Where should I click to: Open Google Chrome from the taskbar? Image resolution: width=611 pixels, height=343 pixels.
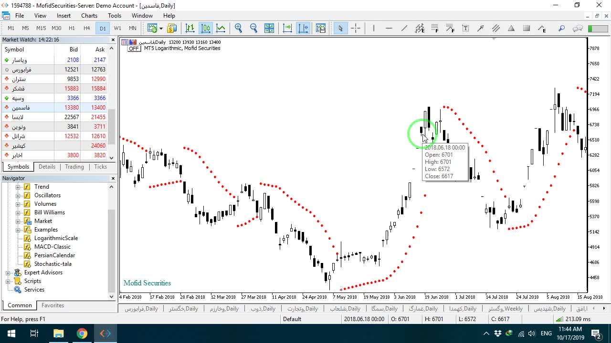coord(82,333)
